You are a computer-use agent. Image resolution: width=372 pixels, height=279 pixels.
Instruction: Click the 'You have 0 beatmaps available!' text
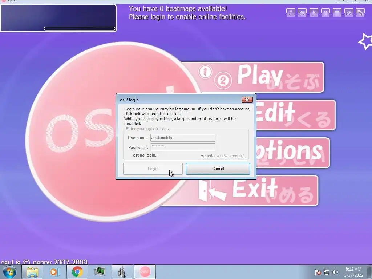tap(178, 9)
